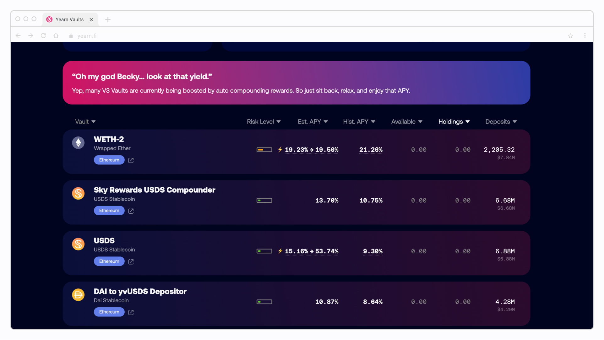This screenshot has width=604, height=340.
Task: Click Sky Rewards estimated APY 13.70%
Action: click(x=327, y=200)
